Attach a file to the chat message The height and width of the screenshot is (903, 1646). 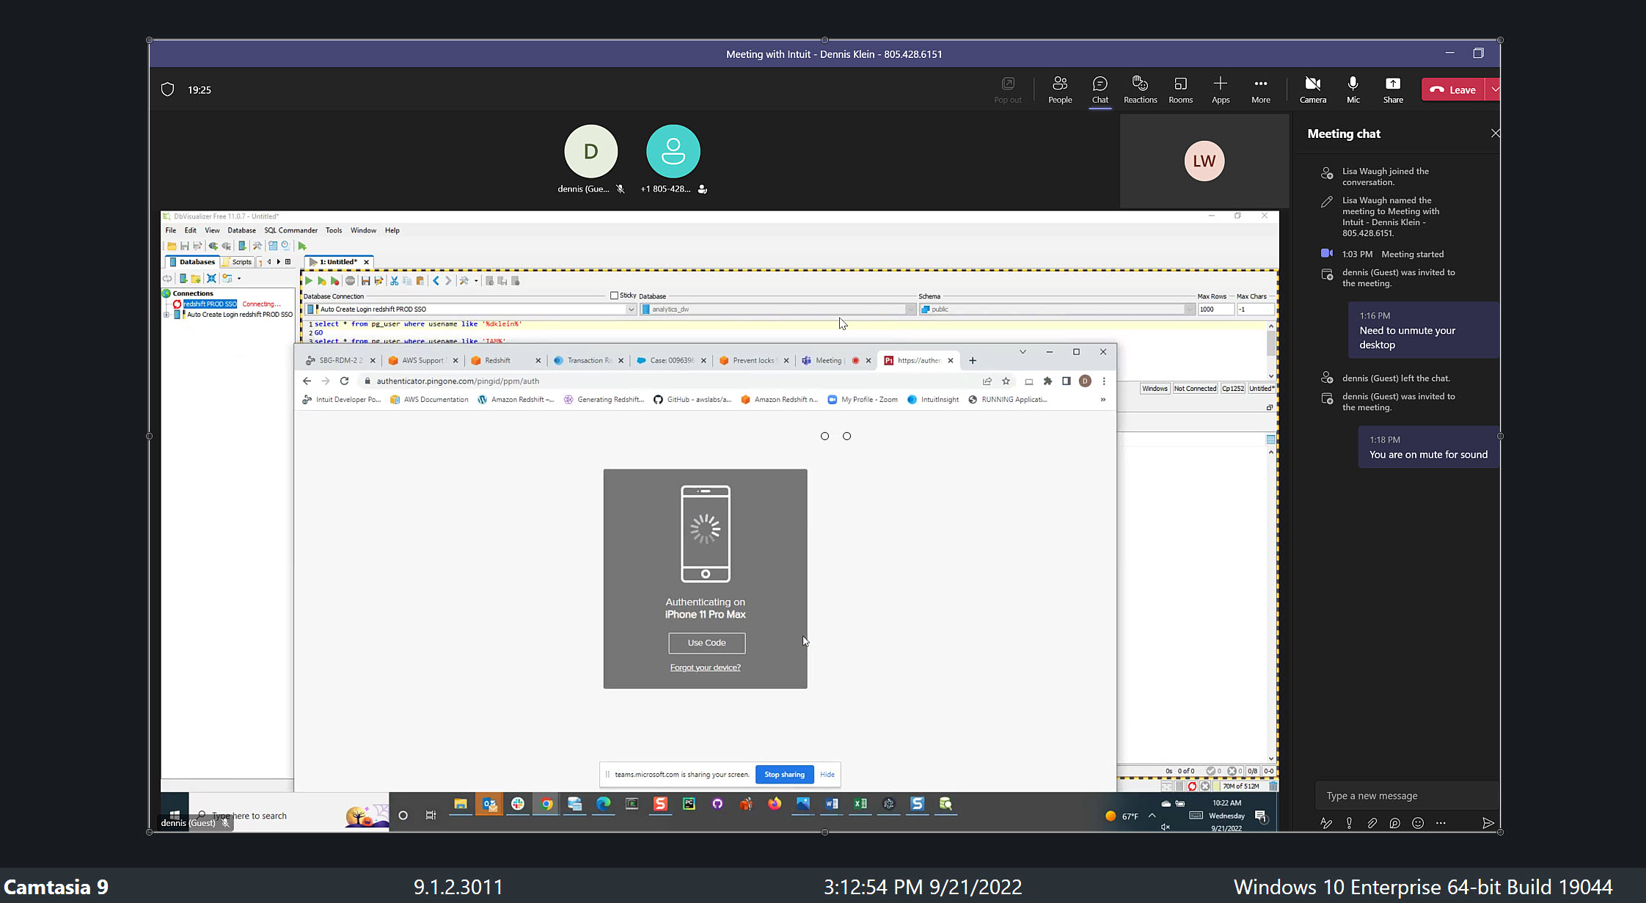[1372, 823]
